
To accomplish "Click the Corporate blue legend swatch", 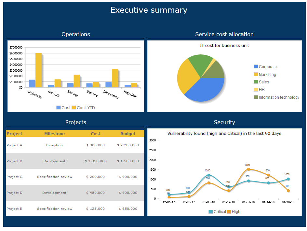I will [256, 66].
